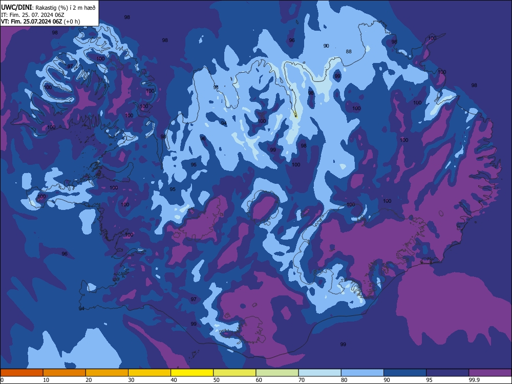512x384 pixels.
Task: Select the 'VT: Fim. 25.07.2024 06Z (+0 h)' line
Action: [x=40, y=22]
